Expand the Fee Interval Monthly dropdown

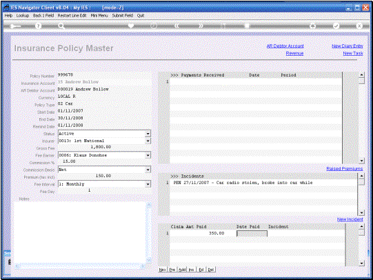point(148,184)
